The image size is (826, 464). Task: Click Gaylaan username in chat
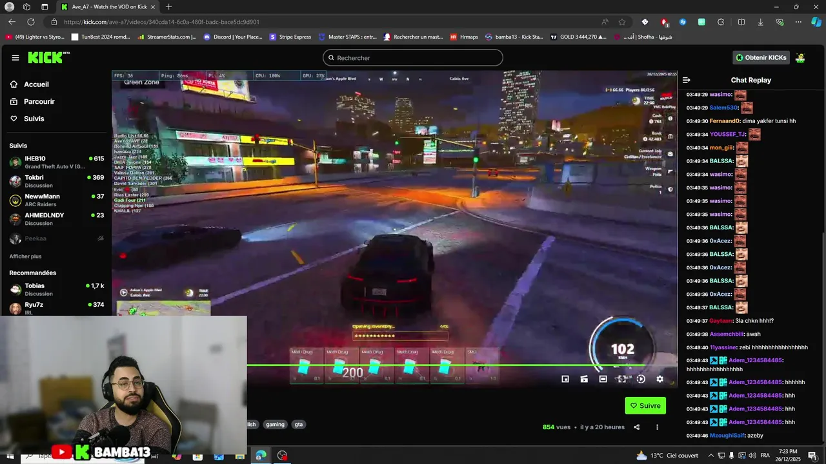(721, 321)
